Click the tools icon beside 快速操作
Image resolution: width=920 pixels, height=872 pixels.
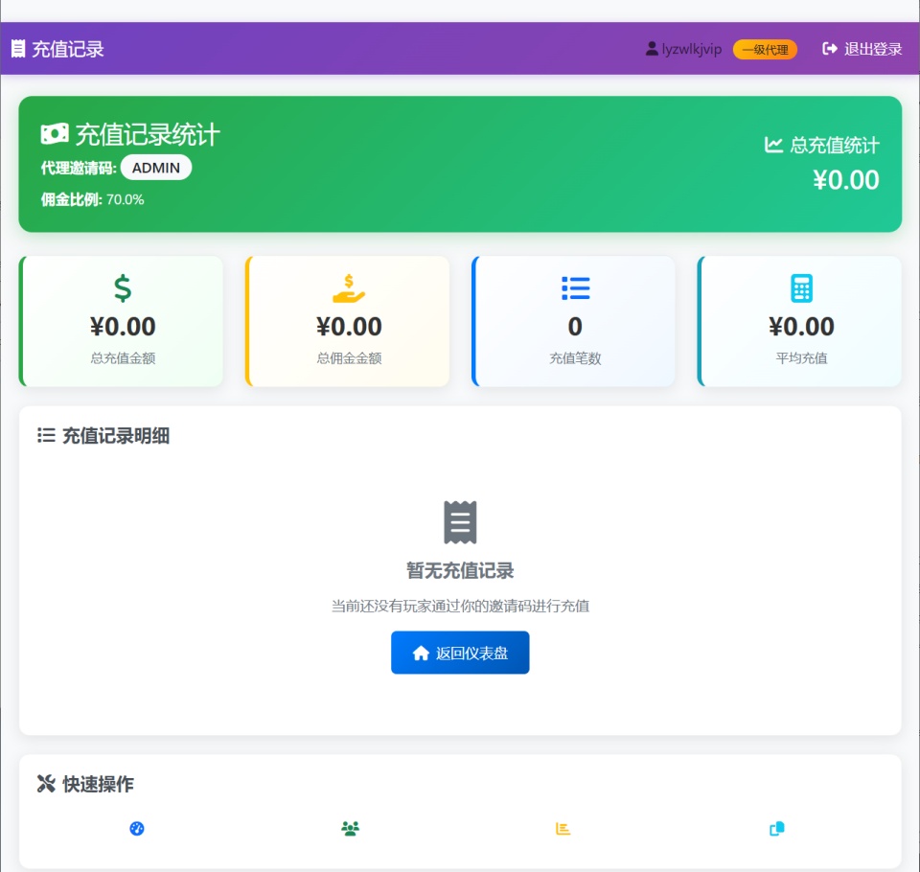(x=46, y=784)
